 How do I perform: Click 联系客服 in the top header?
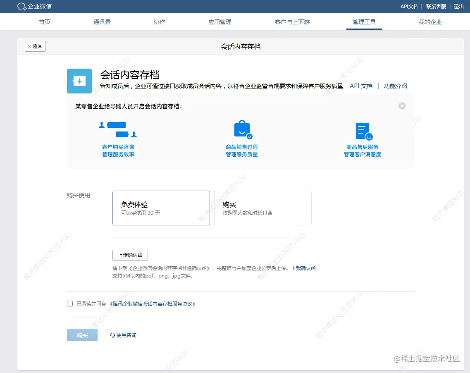point(436,7)
